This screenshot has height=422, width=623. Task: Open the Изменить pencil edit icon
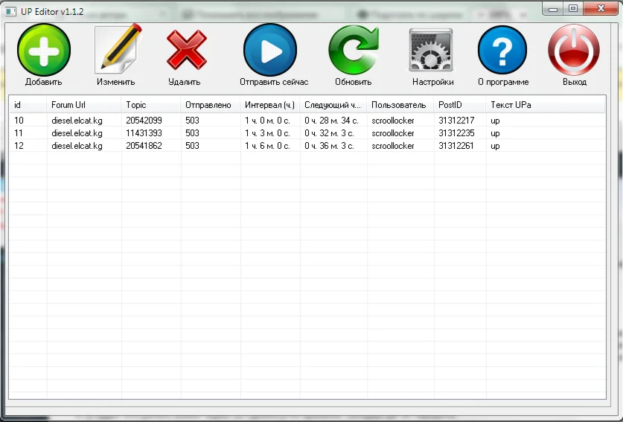118,49
